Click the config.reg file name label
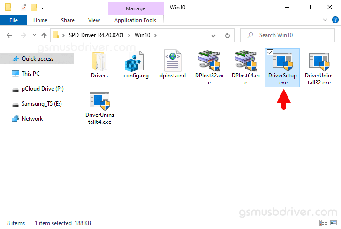This screenshot has width=341, height=229. (136, 76)
